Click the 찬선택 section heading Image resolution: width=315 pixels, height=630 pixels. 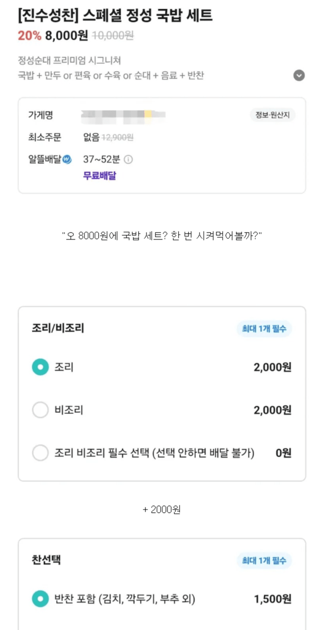click(x=46, y=560)
